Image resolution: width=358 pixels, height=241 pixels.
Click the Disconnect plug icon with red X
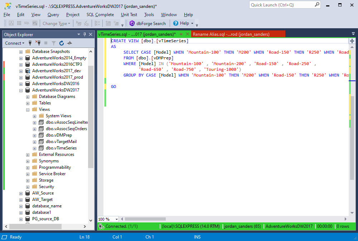point(38,43)
